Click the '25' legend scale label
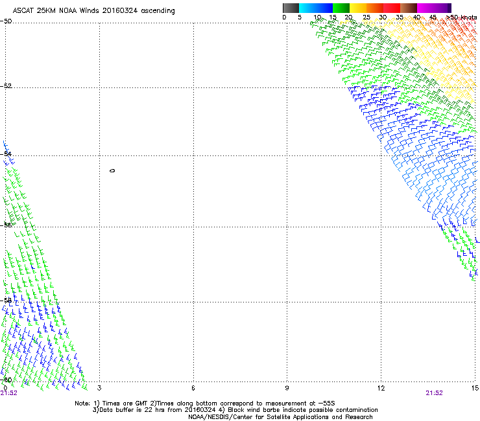This screenshot has height=421, width=480. point(366,17)
